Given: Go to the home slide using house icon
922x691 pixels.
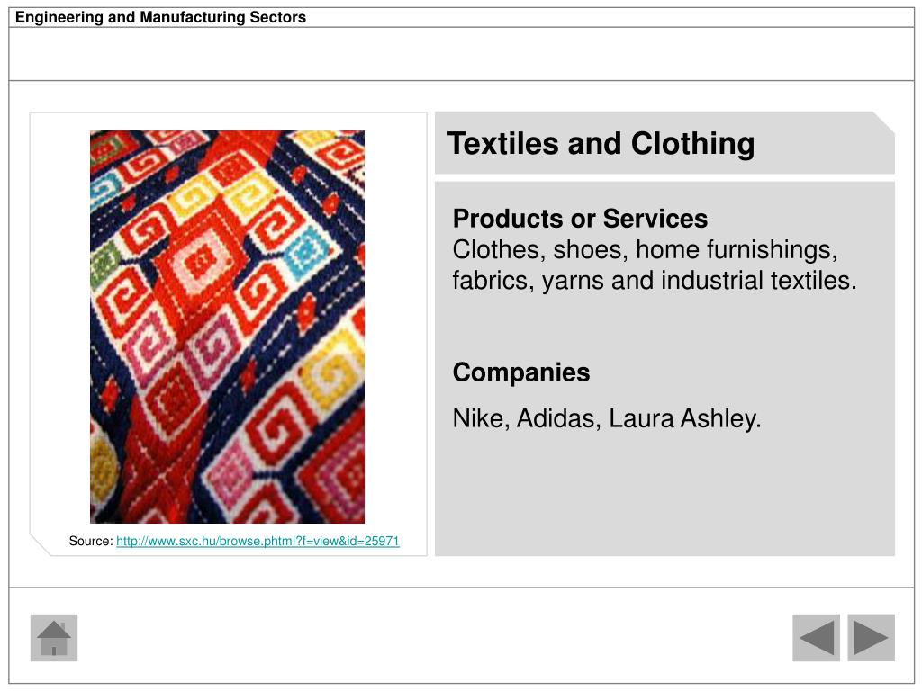Looking at the screenshot, I should (53, 638).
